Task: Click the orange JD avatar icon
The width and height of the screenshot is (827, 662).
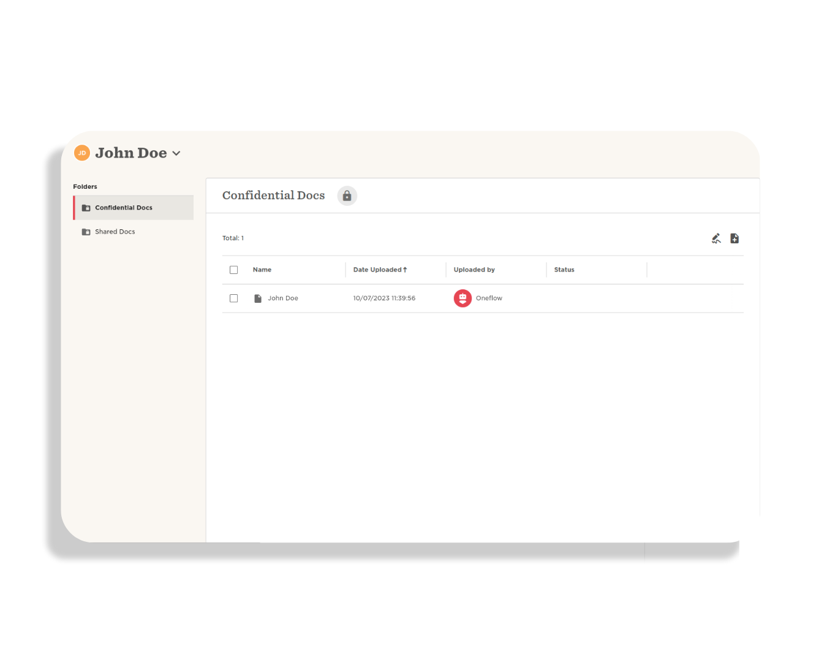Action: [x=82, y=153]
